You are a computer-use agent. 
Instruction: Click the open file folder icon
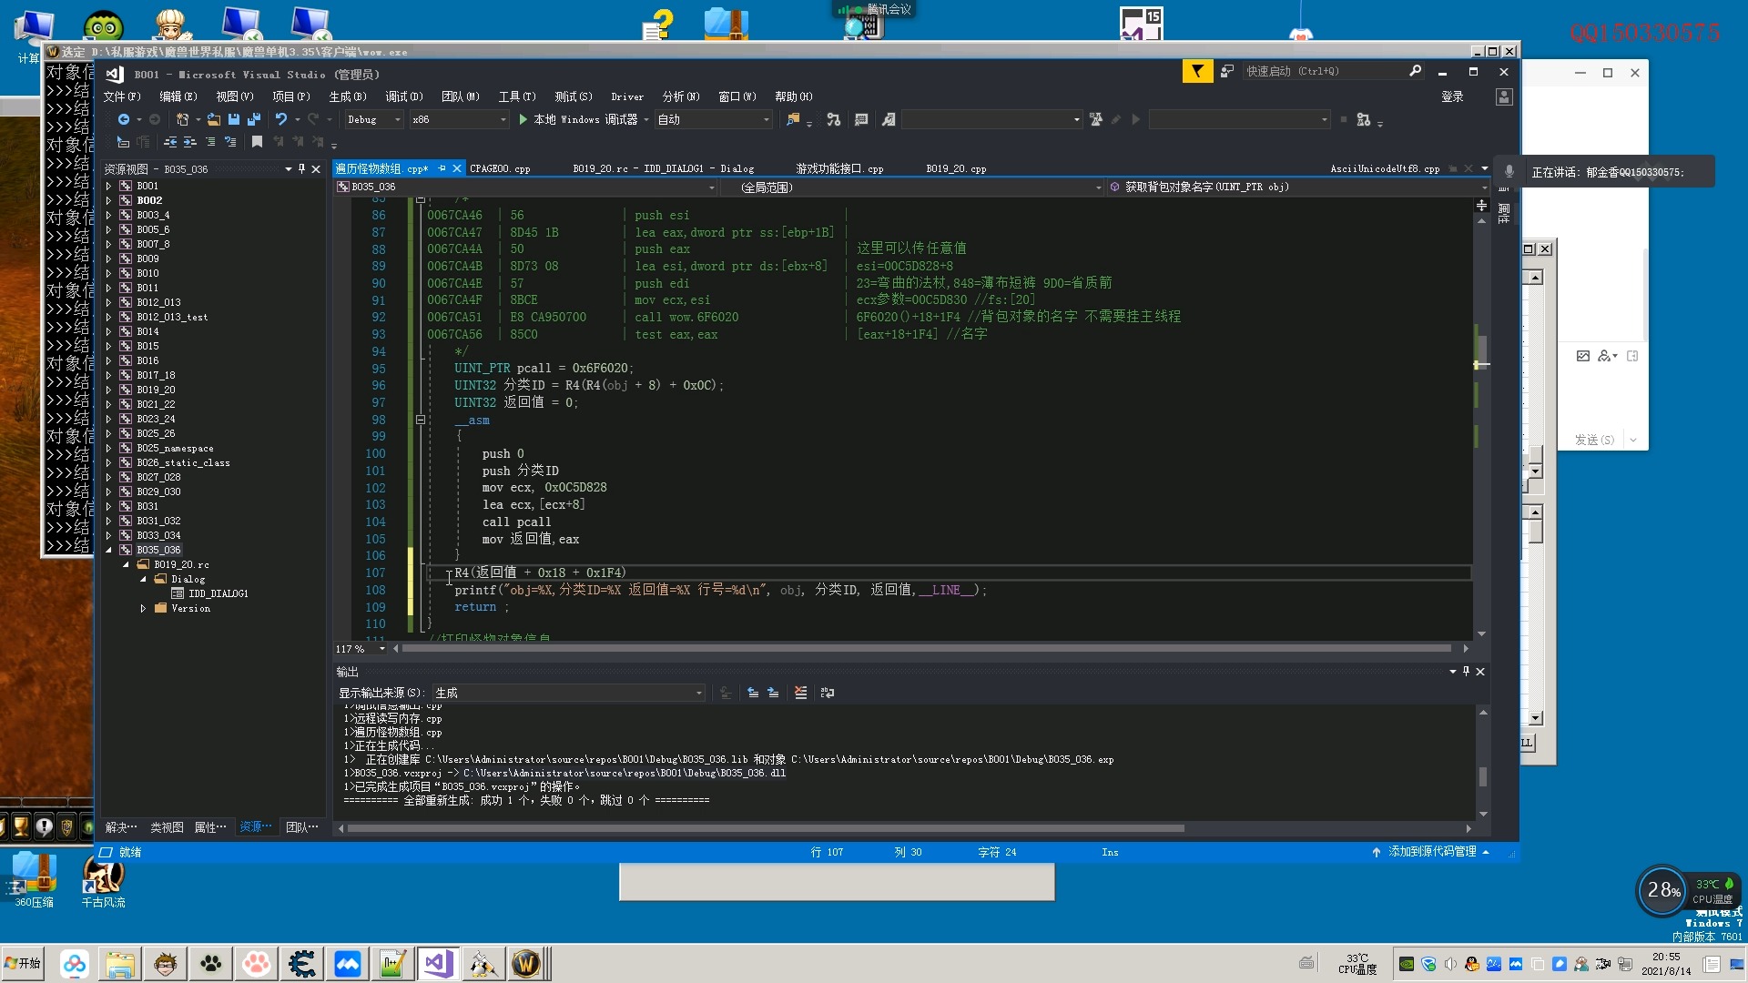(x=214, y=119)
